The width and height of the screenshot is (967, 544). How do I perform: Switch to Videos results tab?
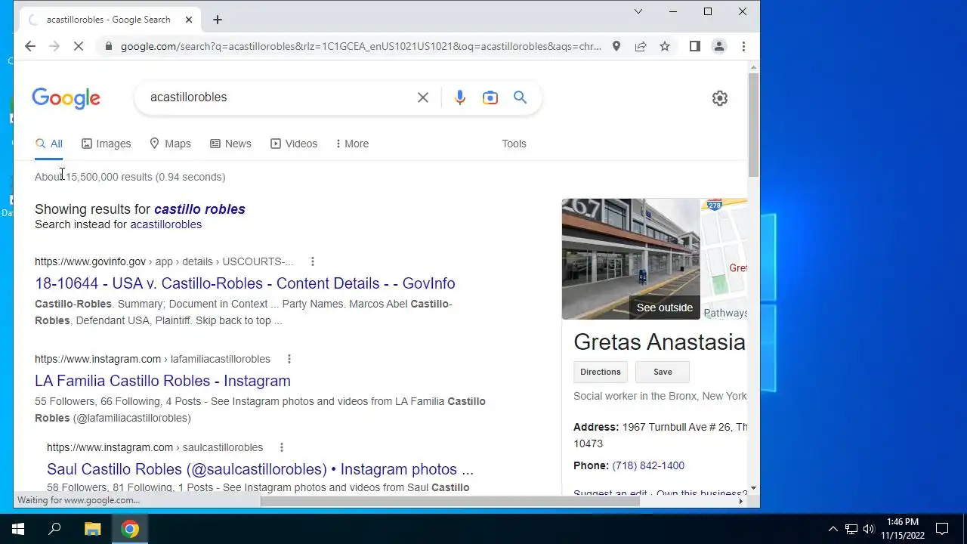click(294, 144)
